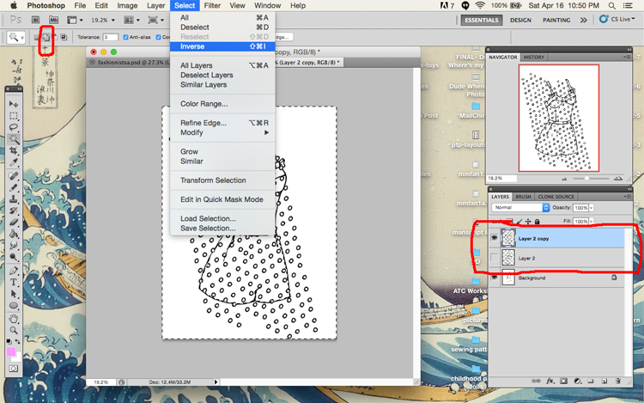Create a new group folder icon

point(591,382)
